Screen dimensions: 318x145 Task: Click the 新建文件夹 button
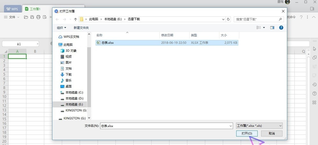(81, 28)
